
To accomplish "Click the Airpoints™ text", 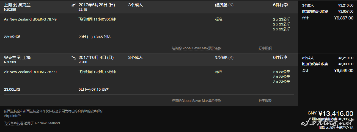I will [13, 116].
